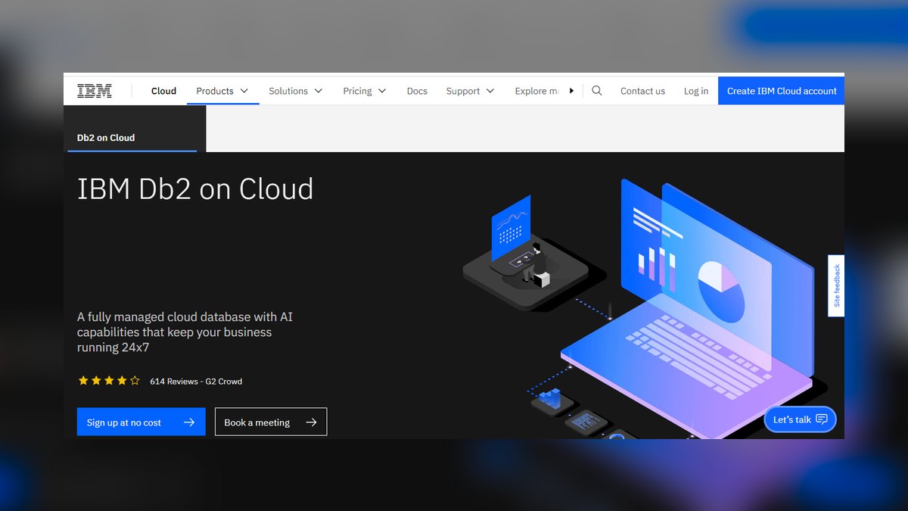The height and width of the screenshot is (511, 908).
Task: Open the Docs link
Action: (417, 91)
